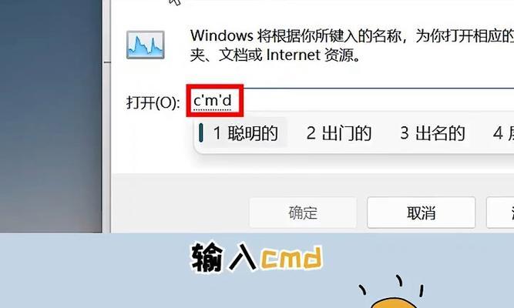Click the Internet 资源 description line
This screenshot has width=514, height=308.
(x=274, y=55)
